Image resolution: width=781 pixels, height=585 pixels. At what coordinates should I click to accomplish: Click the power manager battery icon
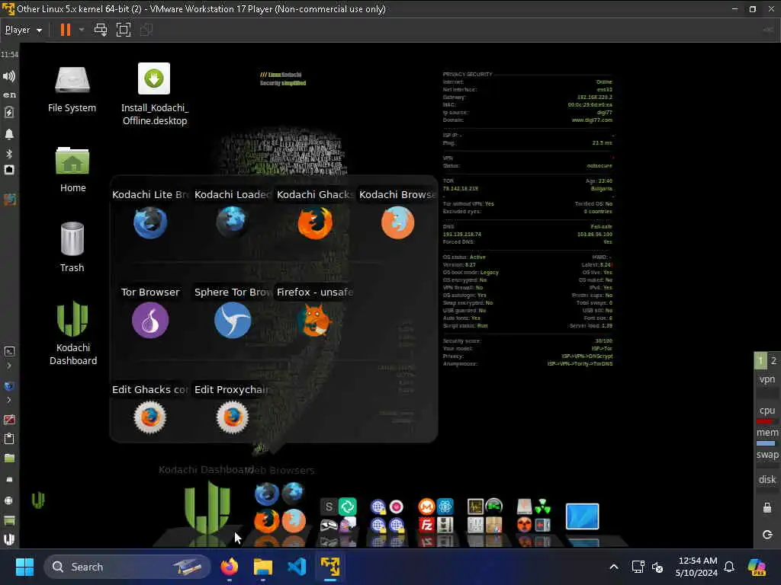[9, 113]
